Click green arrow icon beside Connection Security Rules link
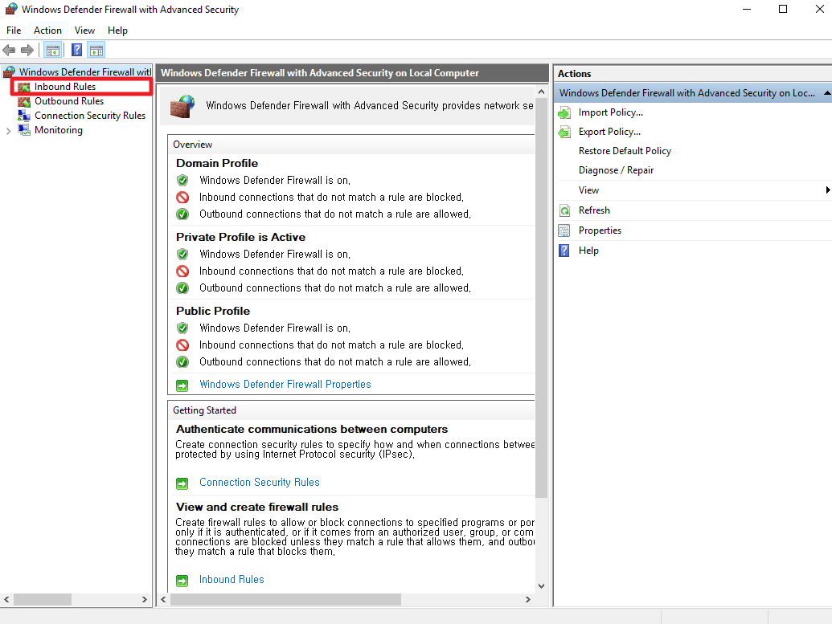This screenshot has width=832, height=624. point(182,483)
